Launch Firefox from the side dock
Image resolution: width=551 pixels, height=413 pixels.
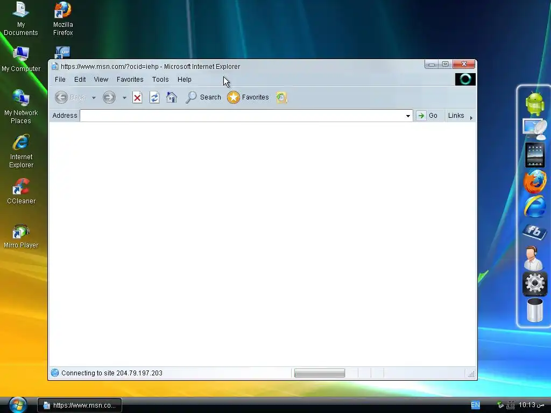[x=534, y=181]
